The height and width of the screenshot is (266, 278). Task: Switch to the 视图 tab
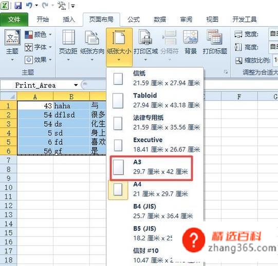point(212,19)
